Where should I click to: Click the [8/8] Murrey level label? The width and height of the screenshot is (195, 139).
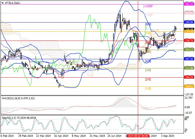coord(148,24)
